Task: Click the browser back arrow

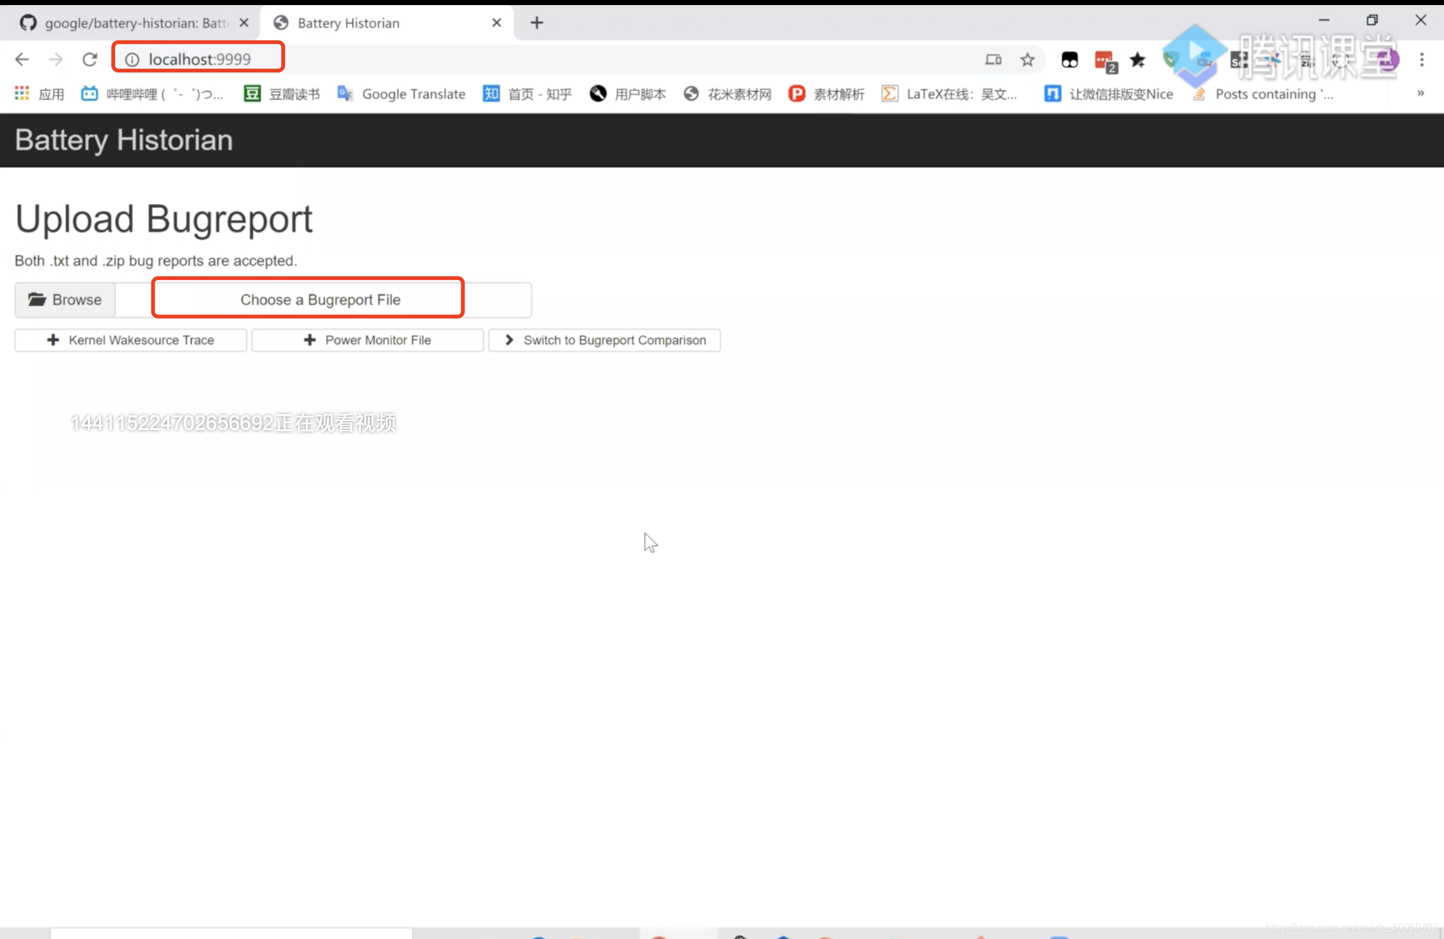Action: coord(22,59)
